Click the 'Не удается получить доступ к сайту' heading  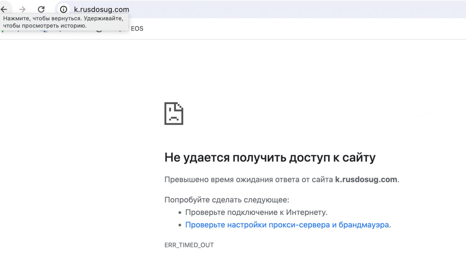click(x=270, y=158)
